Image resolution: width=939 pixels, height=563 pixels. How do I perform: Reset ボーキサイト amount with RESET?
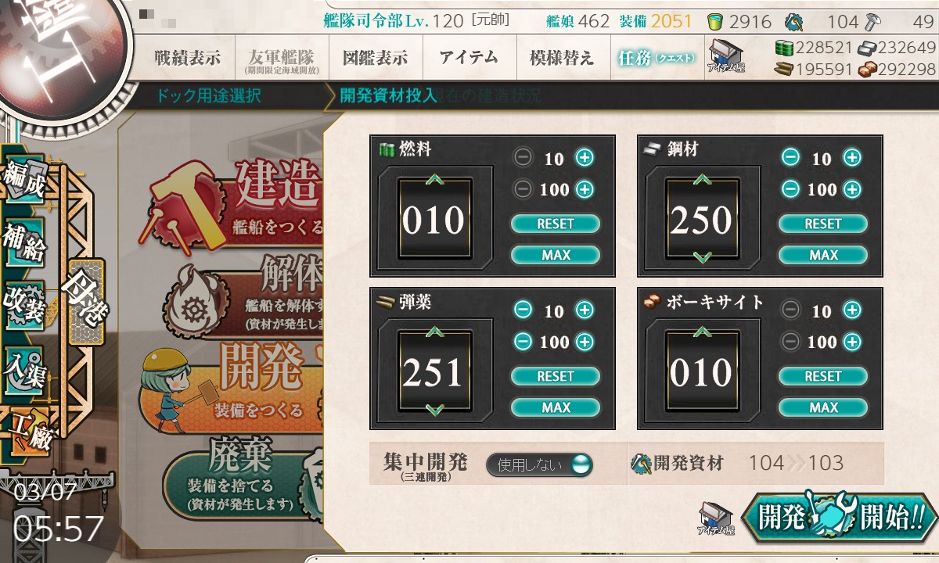coord(823,376)
